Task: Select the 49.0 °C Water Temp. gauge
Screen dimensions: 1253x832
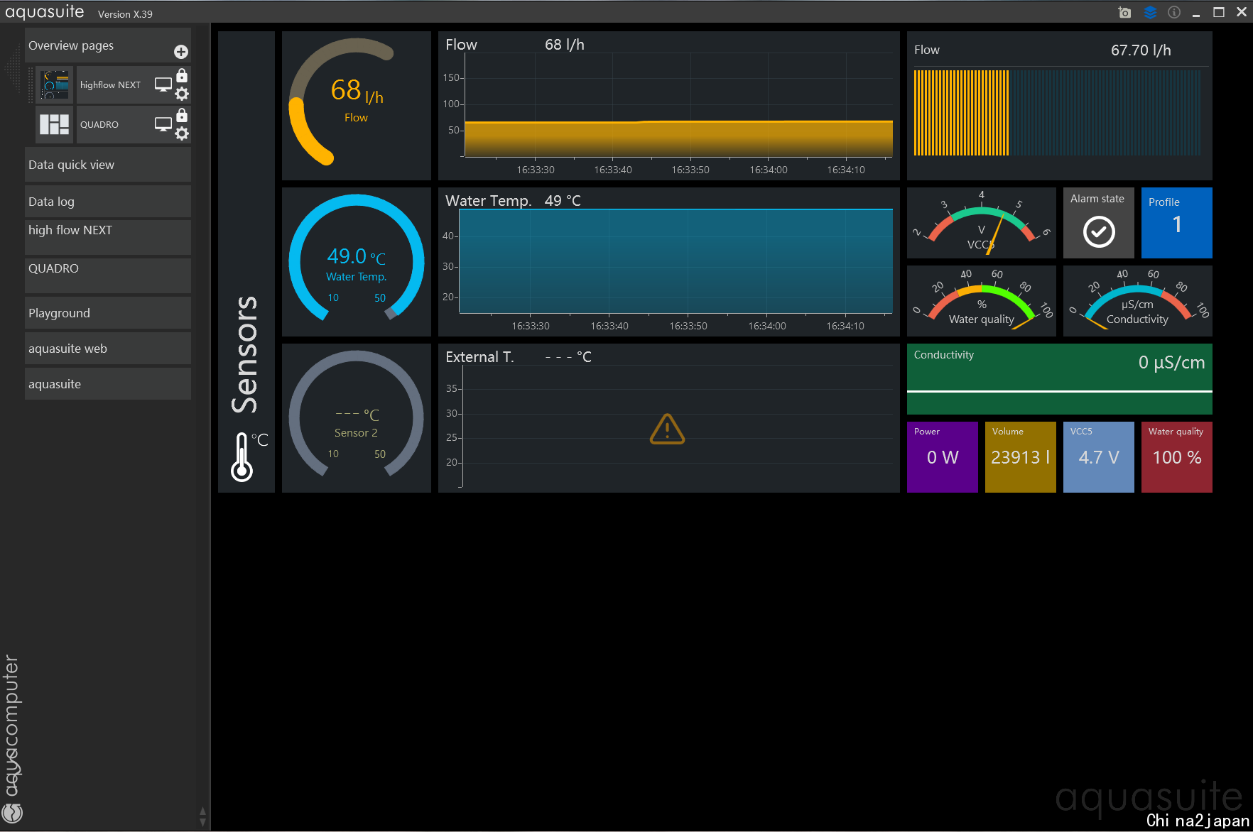Action: click(357, 262)
